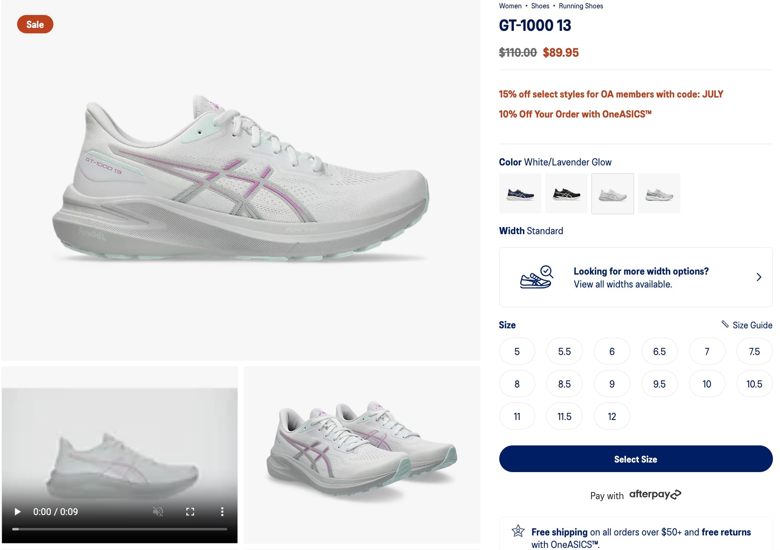Pick size 11.5

pos(564,417)
